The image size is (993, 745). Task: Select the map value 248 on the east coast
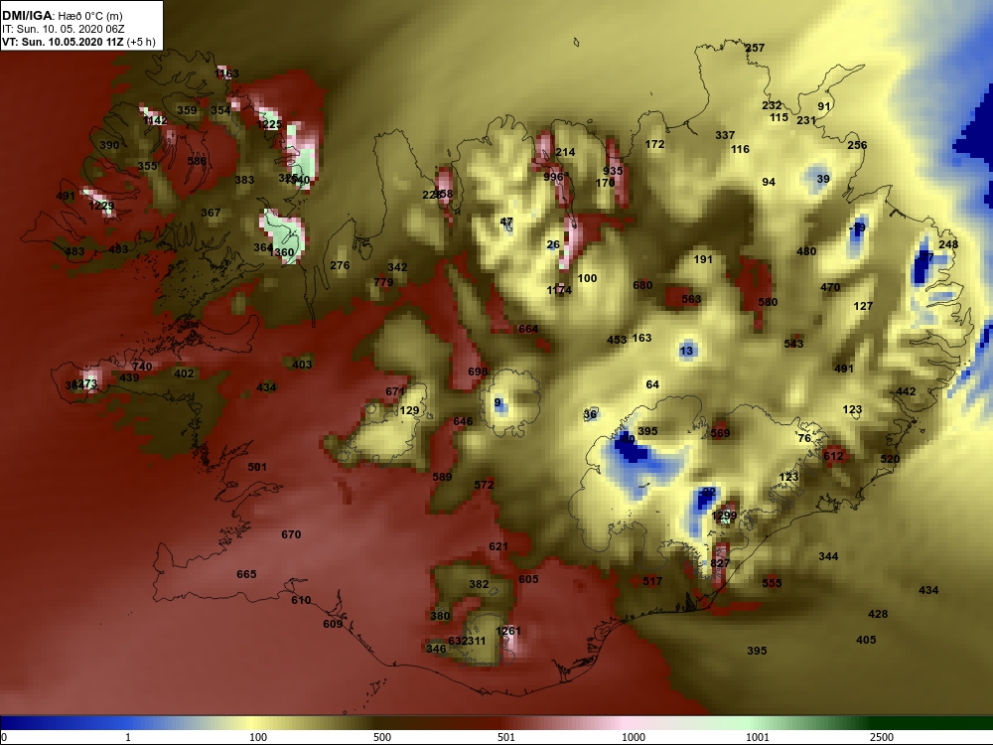coord(948,244)
